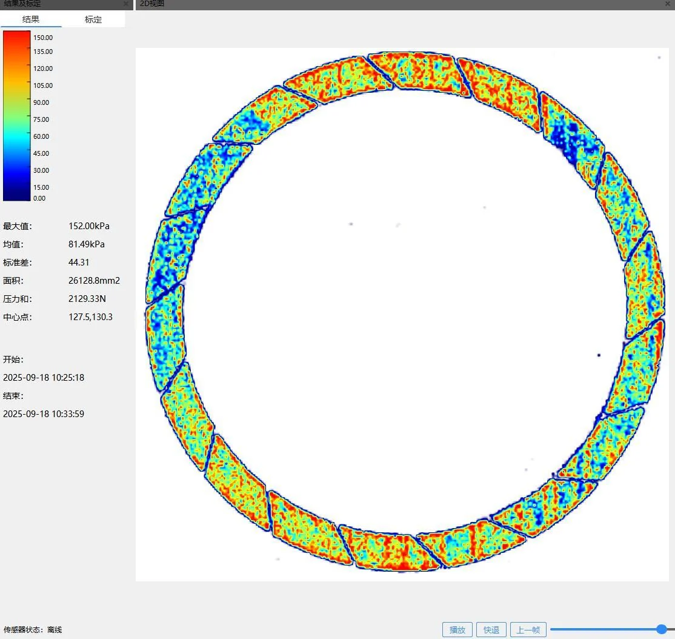Click the 2129.33N pressure sum value
Screen dimensions: 675x639
87,299
